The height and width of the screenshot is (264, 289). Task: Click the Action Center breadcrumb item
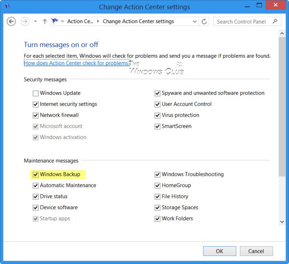click(x=81, y=22)
